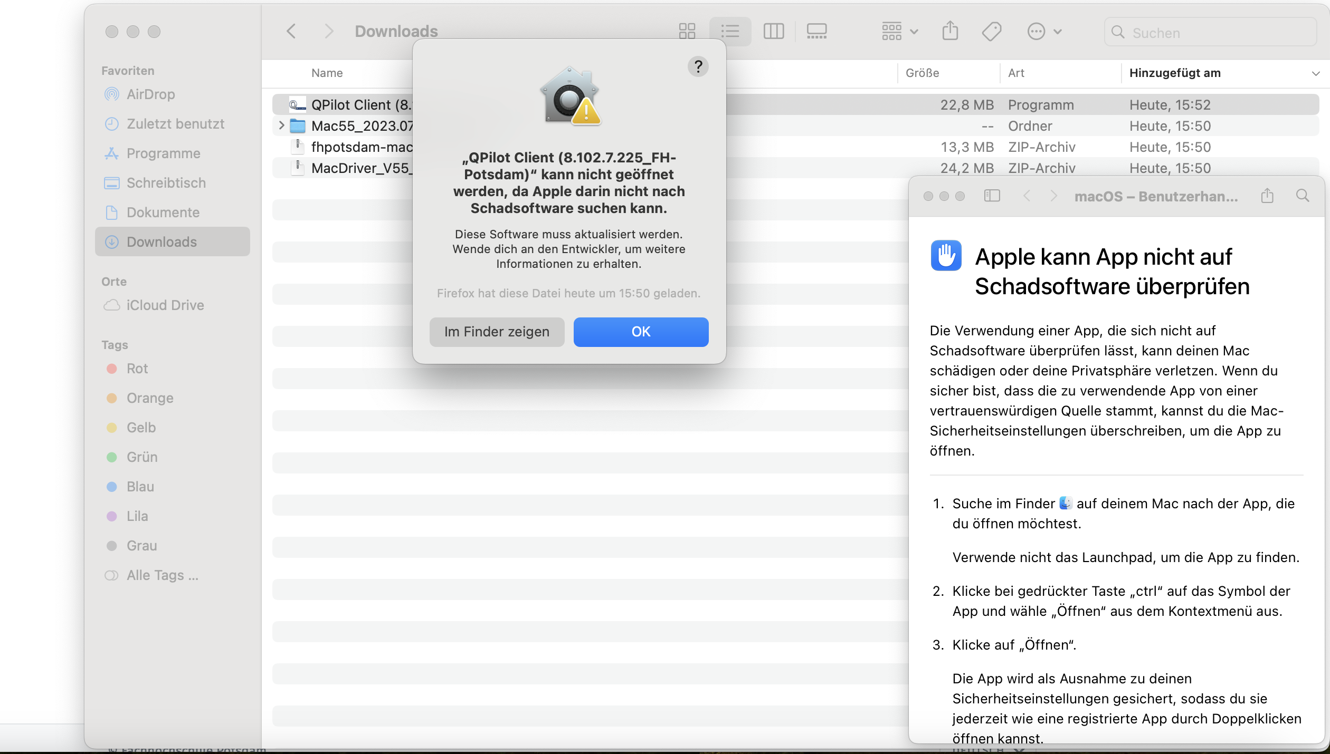Go forward with the Finder forward arrow
1330x754 pixels.
[x=329, y=32]
